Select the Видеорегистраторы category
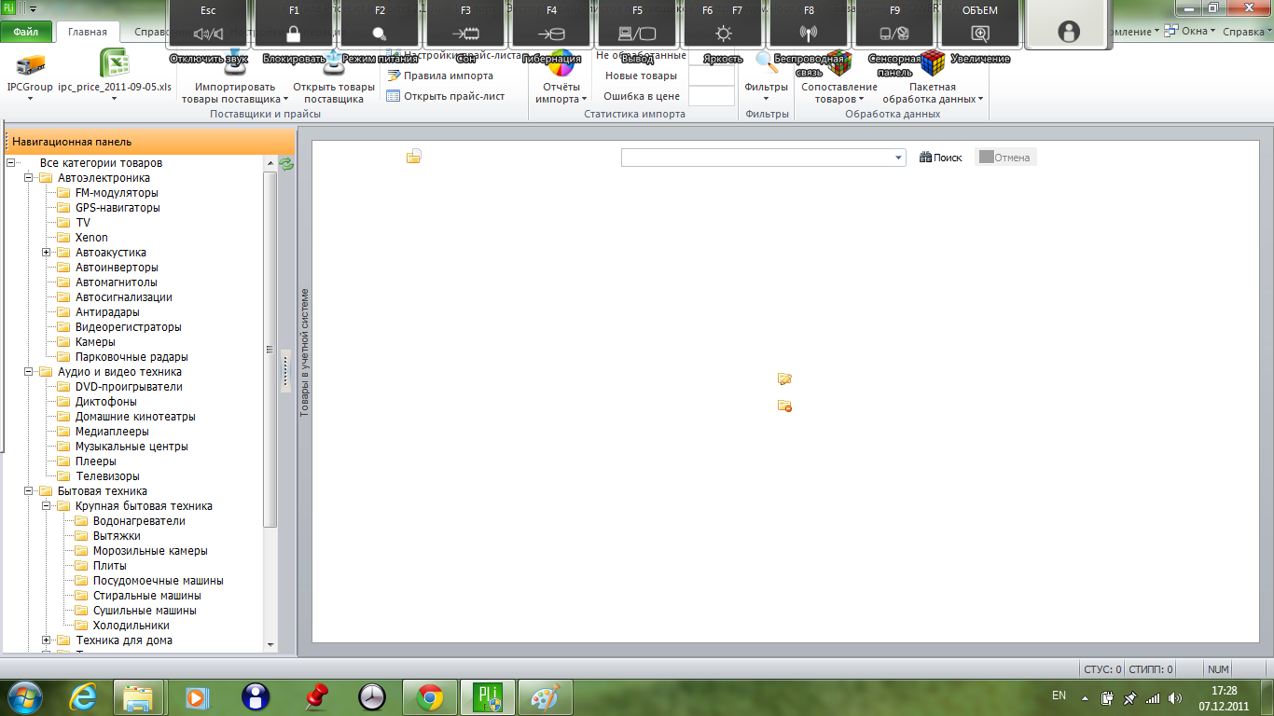Image resolution: width=1274 pixels, height=716 pixels. pyautogui.click(x=129, y=327)
